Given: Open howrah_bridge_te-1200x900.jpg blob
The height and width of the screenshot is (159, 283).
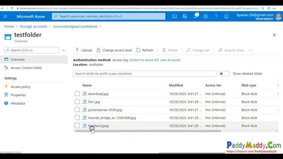Looking at the screenshot, I should click(x=112, y=118).
